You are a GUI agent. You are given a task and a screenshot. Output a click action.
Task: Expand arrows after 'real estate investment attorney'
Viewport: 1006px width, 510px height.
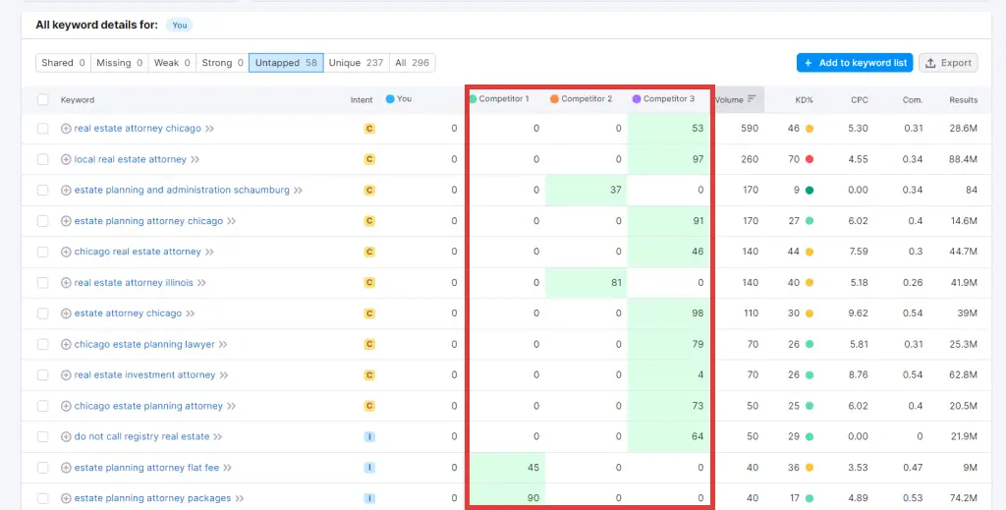click(x=224, y=374)
